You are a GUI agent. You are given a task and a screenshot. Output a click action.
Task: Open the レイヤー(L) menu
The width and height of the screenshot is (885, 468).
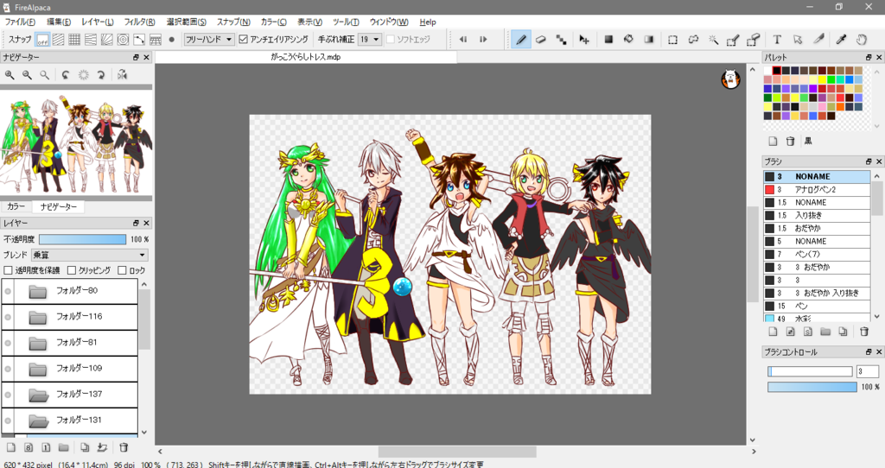pyautogui.click(x=98, y=22)
